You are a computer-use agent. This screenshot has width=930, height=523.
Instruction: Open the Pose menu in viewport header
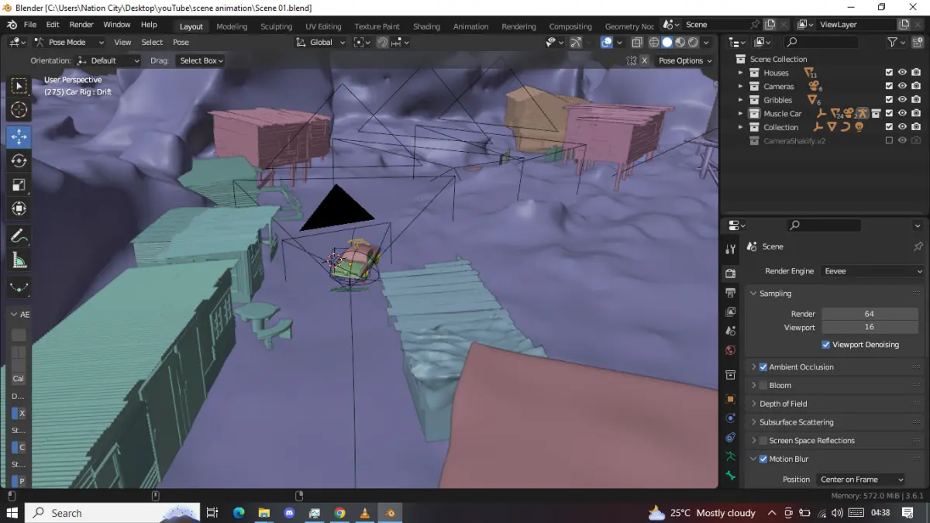(181, 43)
